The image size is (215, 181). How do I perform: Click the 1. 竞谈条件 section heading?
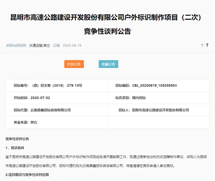(15, 148)
